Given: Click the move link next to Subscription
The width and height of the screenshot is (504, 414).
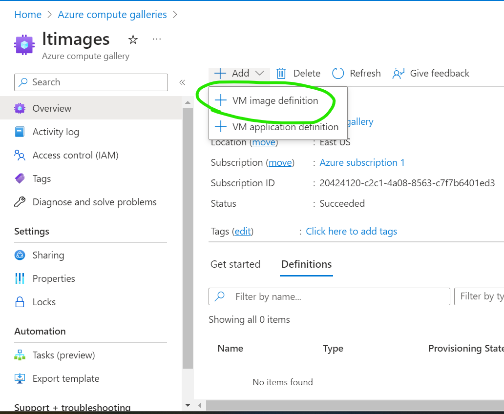Looking at the screenshot, I should (280, 163).
